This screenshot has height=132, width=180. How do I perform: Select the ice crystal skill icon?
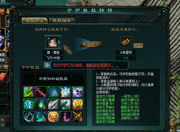[29, 104]
